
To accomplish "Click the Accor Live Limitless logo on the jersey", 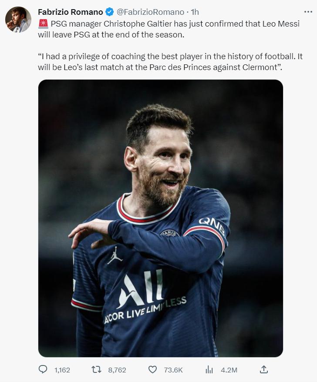I will coord(145,297).
